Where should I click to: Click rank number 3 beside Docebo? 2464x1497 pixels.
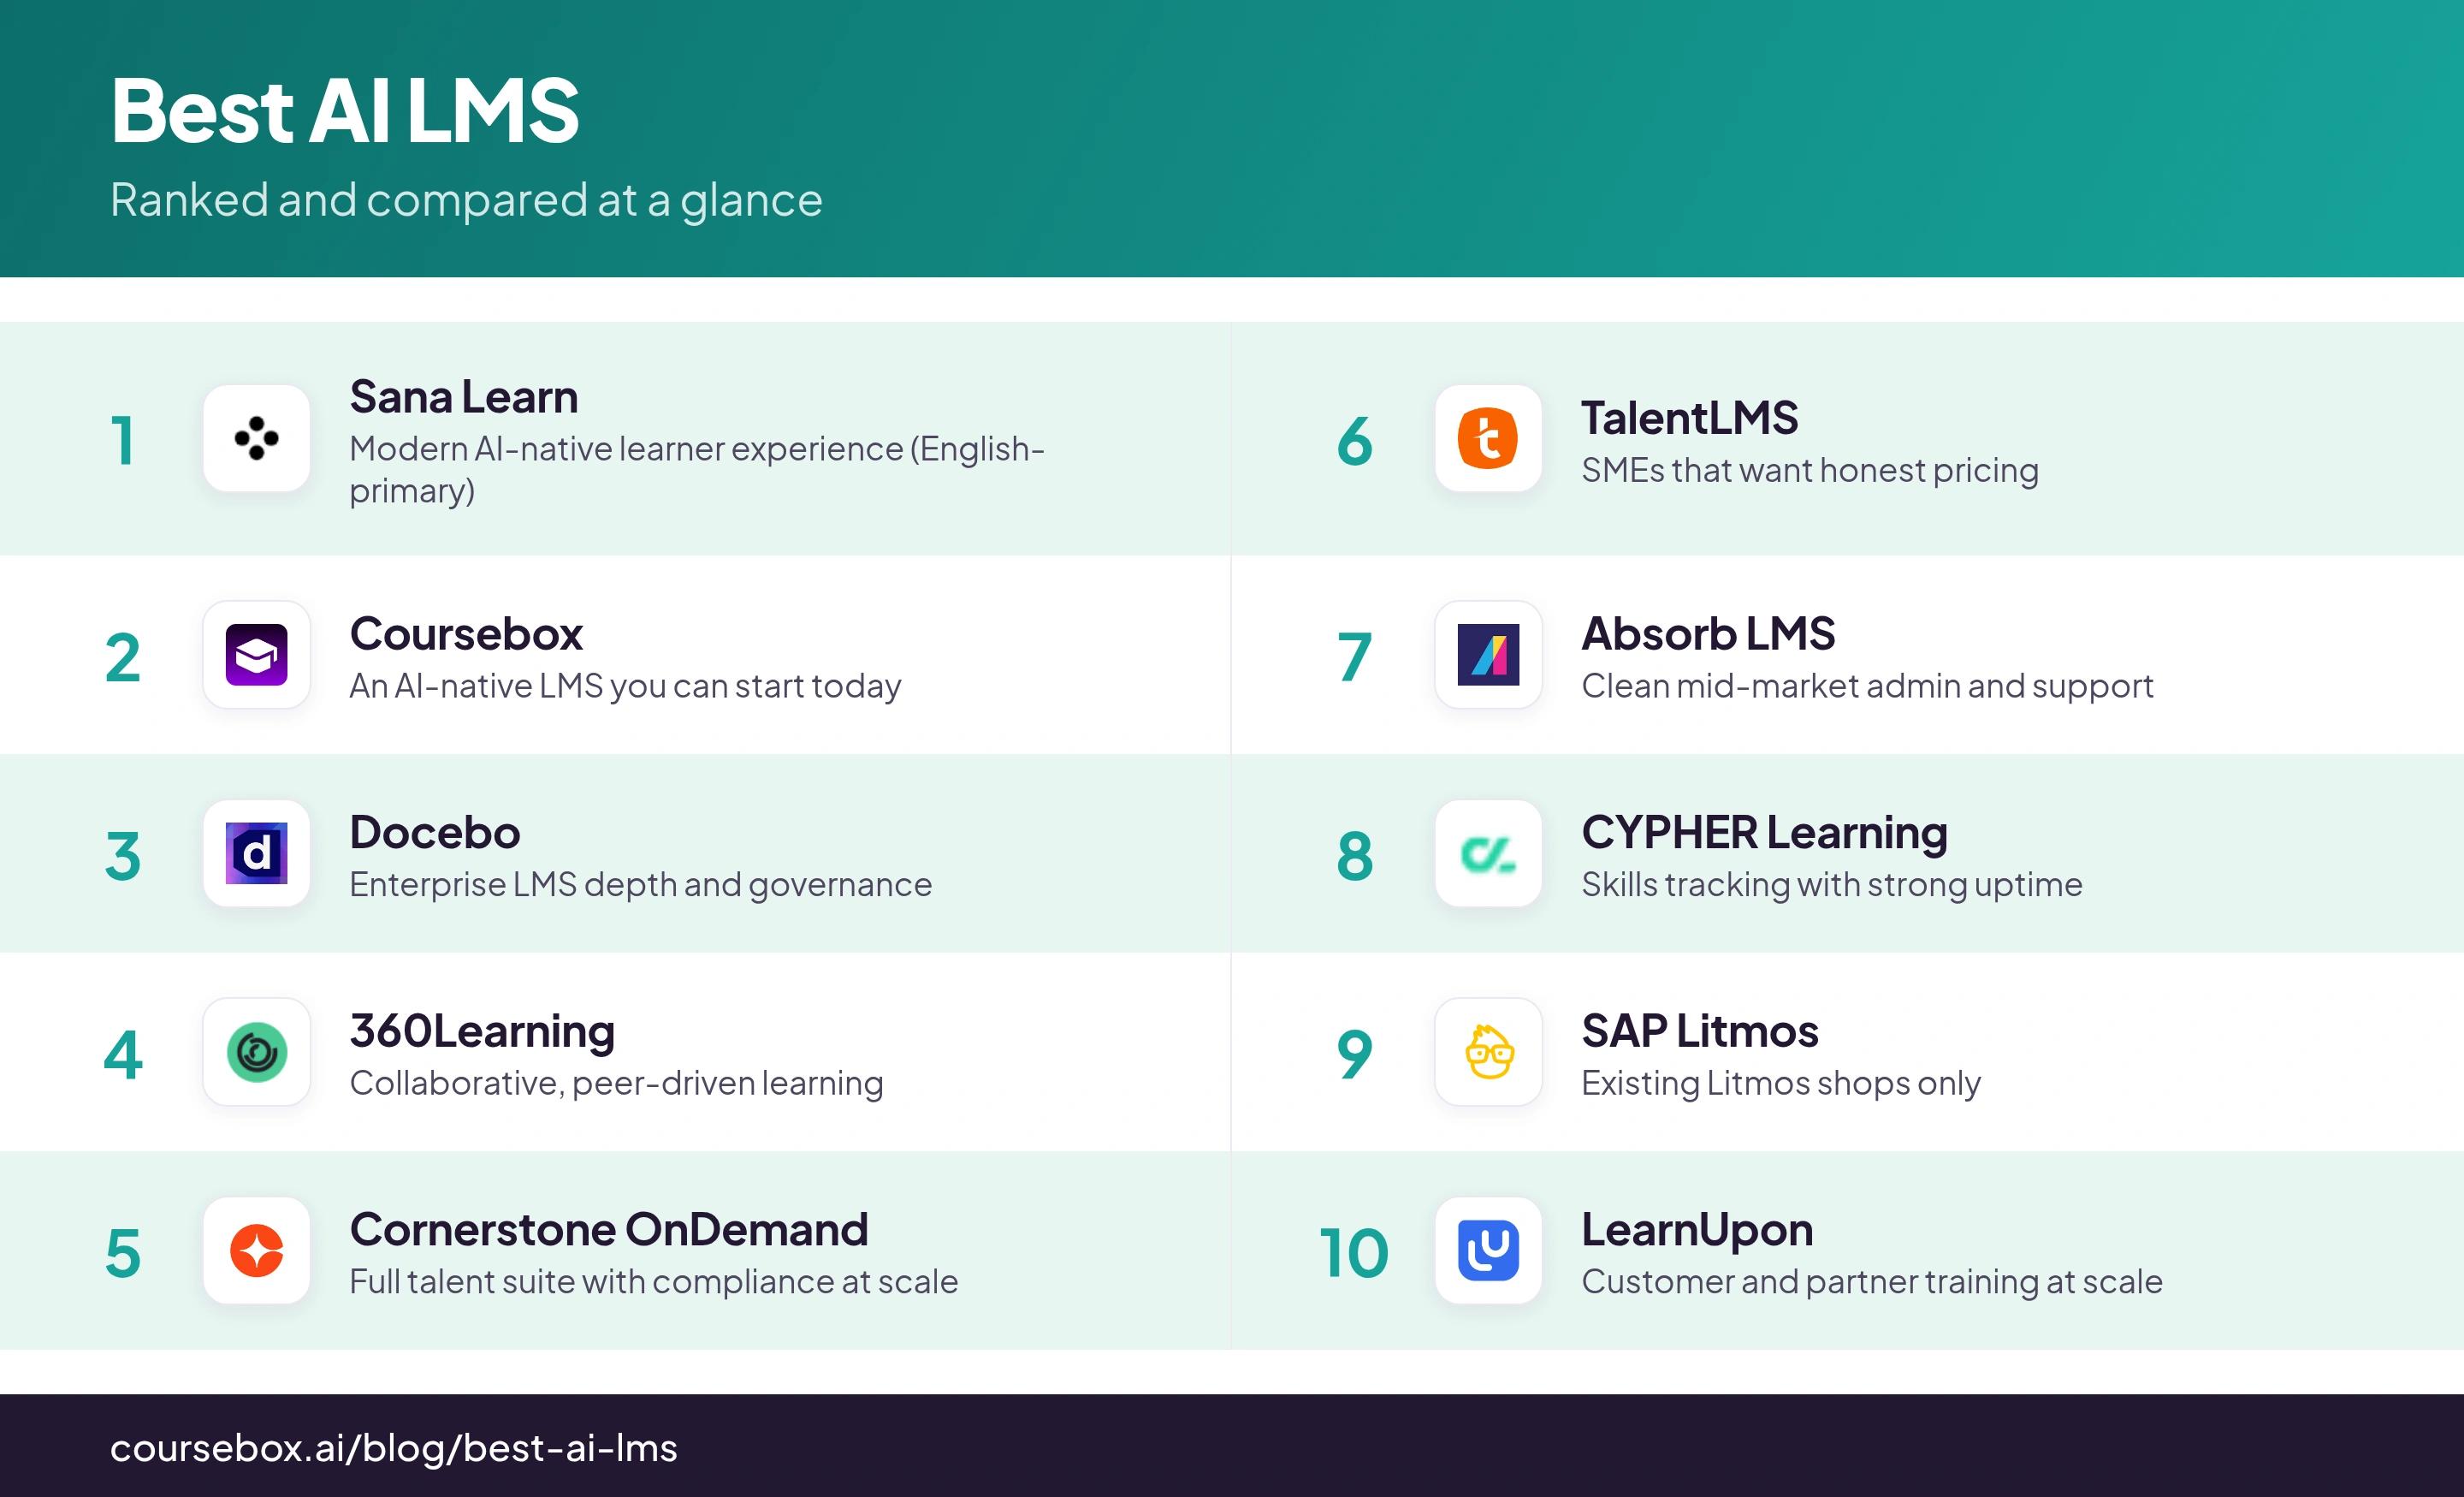(x=123, y=857)
